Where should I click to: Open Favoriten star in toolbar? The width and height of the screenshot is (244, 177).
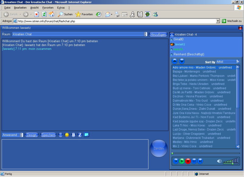pos(84,14)
